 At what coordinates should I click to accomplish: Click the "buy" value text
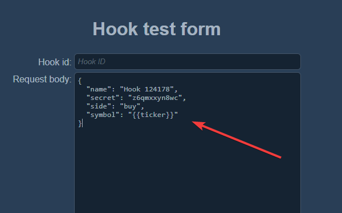(130, 106)
